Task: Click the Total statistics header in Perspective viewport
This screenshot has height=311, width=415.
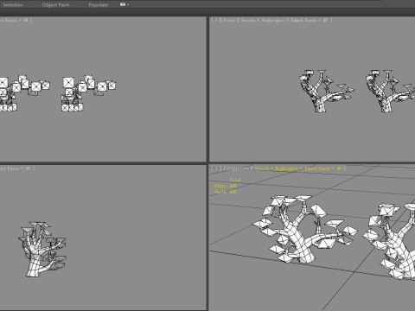Action: 235,180
